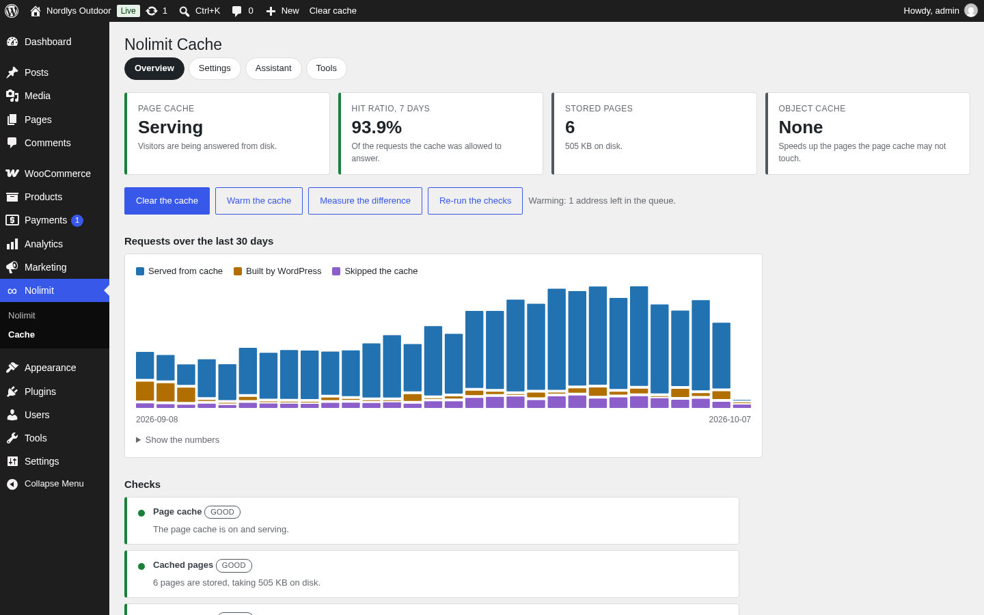
Task: Click the Products box icon
Action: click(x=12, y=197)
